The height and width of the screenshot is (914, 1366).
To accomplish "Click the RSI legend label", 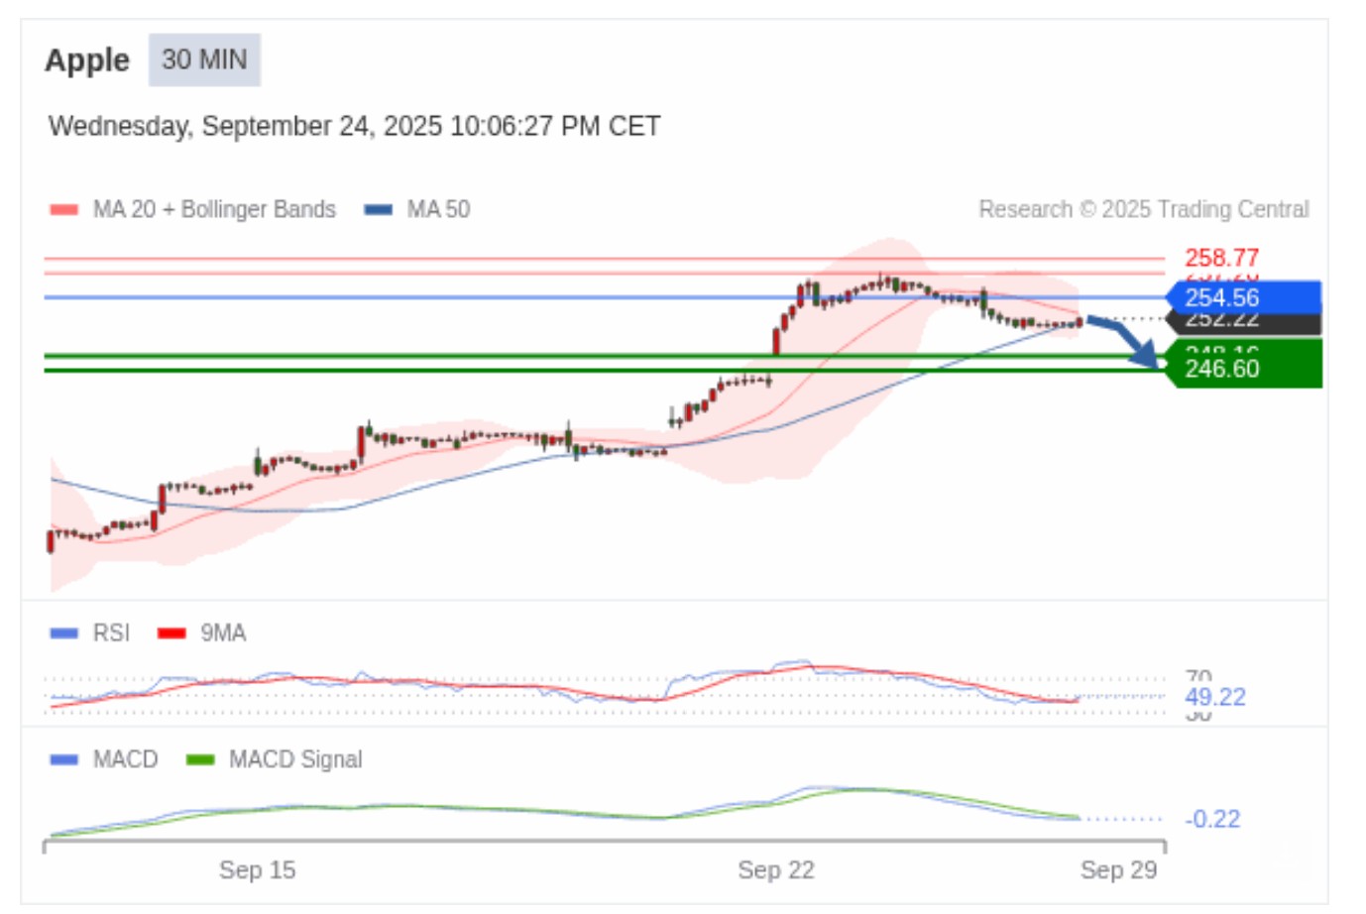I will 111,632.
